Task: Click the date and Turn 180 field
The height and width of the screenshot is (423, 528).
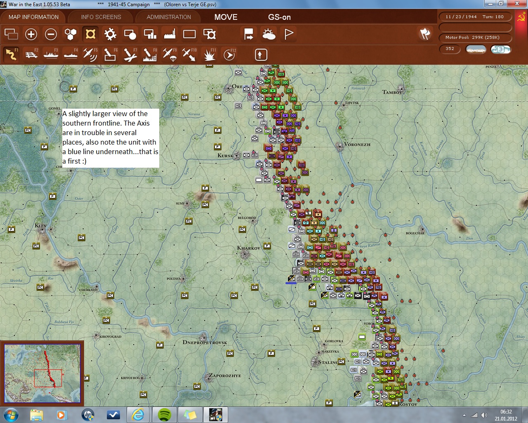Action: tap(475, 17)
